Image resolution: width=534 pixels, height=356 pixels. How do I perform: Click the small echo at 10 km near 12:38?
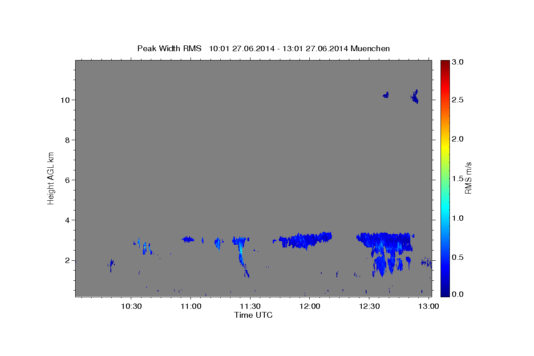(x=386, y=95)
